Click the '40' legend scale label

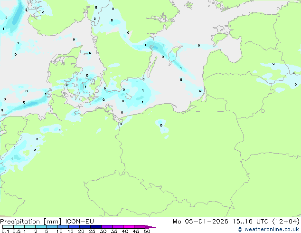click(x=125, y=231)
